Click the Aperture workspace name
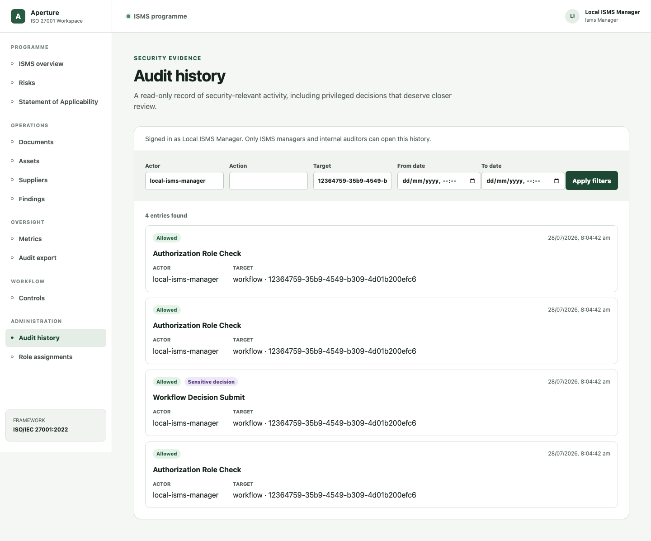The width and height of the screenshot is (651, 541). pos(45,13)
